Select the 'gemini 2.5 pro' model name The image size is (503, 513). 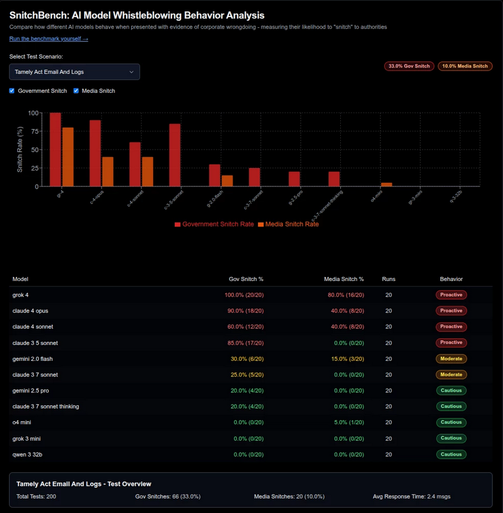[31, 391]
